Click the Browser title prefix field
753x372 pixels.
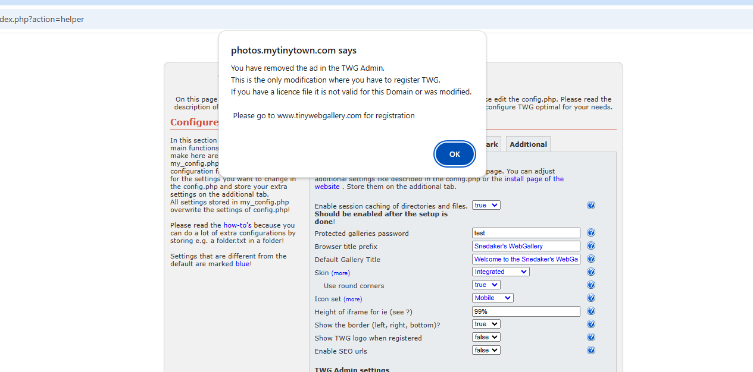(526, 246)
